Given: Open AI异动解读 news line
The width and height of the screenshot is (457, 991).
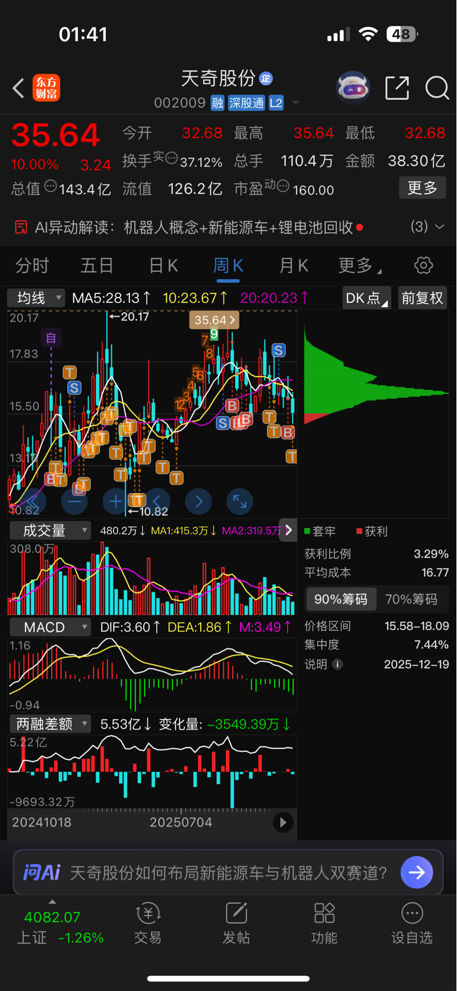Looking at the screenshot, I should pos(189,227).
